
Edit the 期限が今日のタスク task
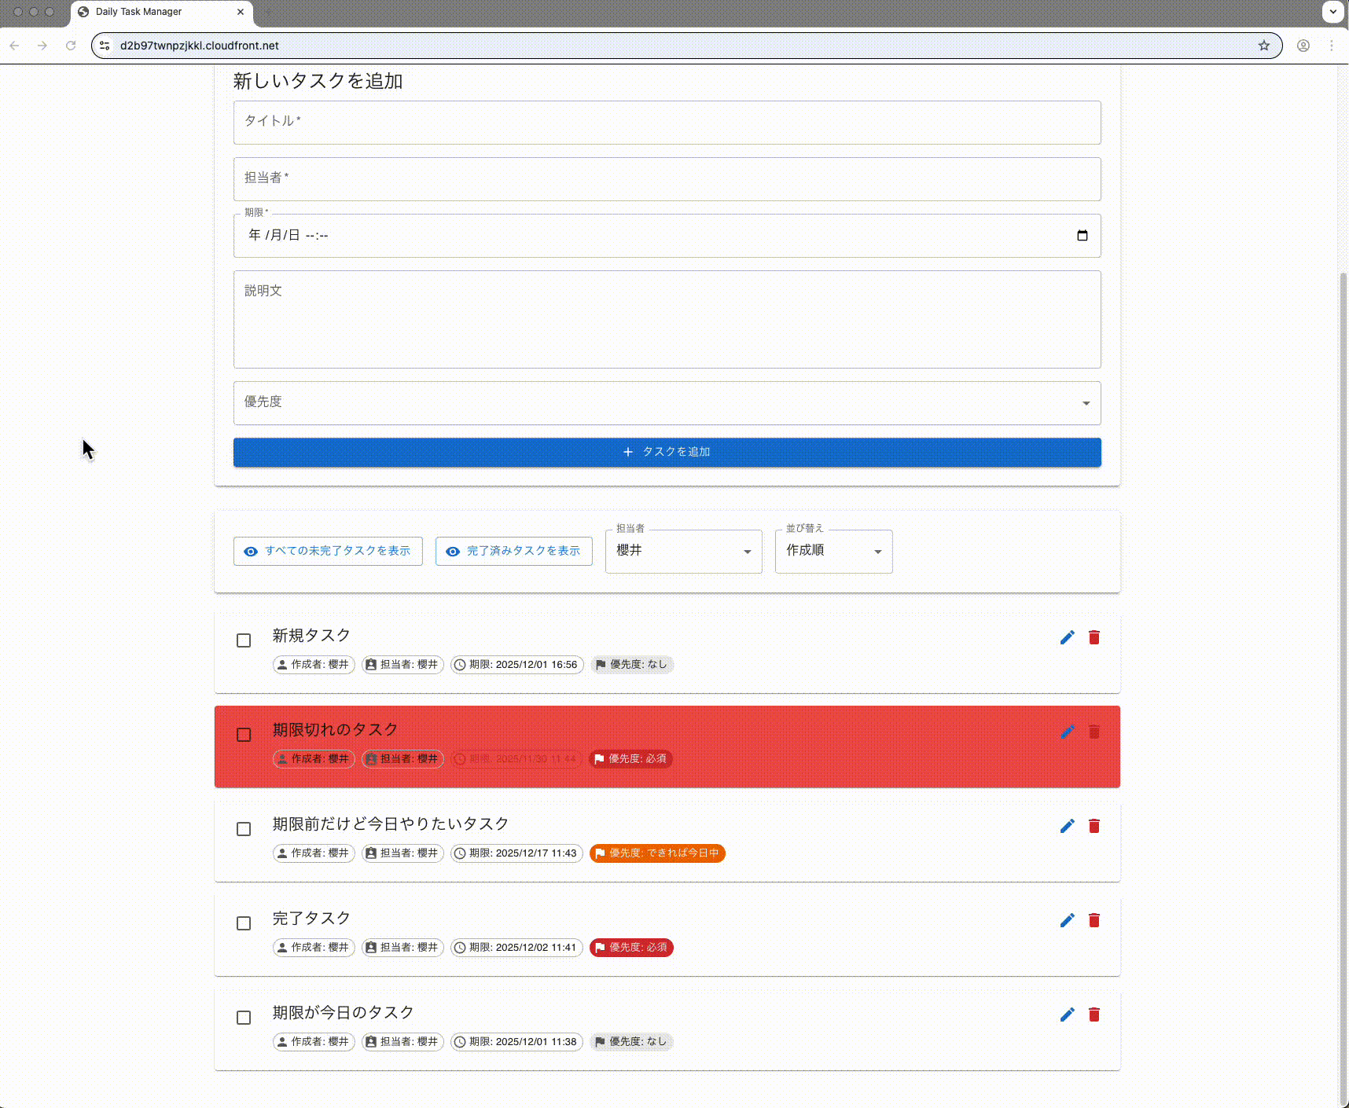1067,1014
